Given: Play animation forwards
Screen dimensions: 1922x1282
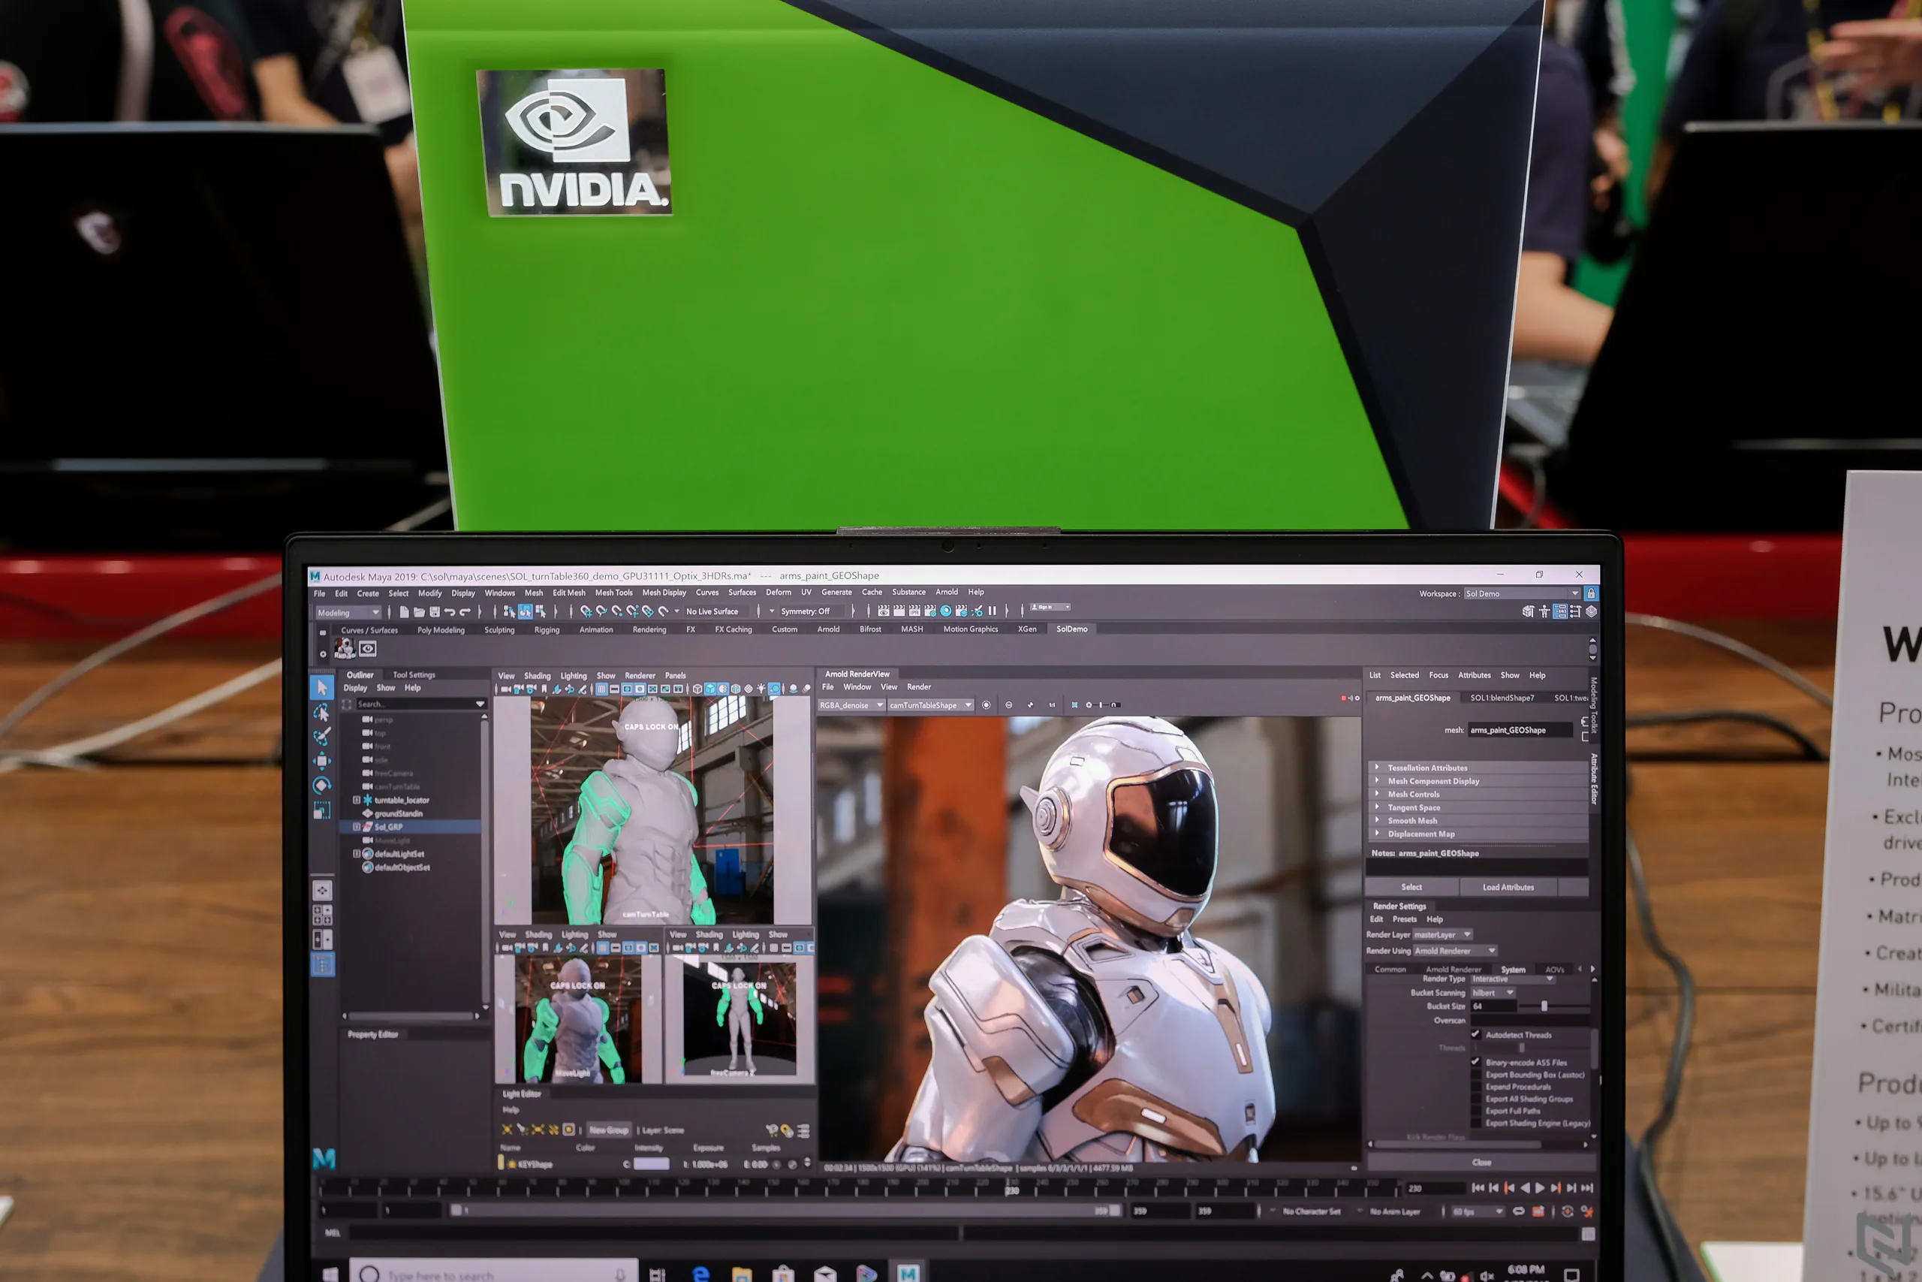Looking at the screenshot, I should tap(1540, 1188).
